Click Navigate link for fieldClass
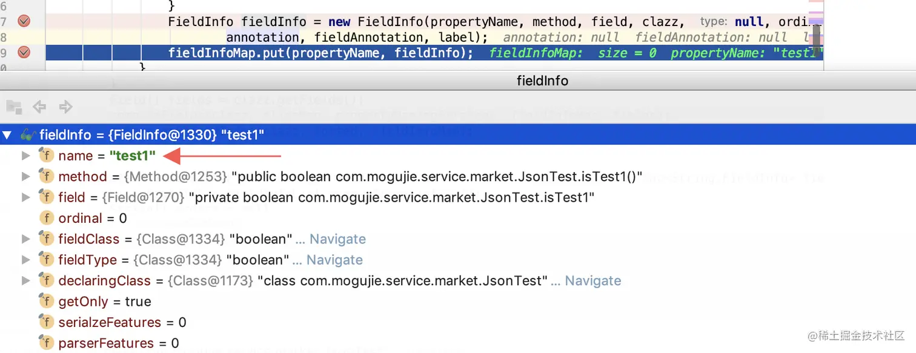This screenshot has height=353, width=916. point(337,239)
